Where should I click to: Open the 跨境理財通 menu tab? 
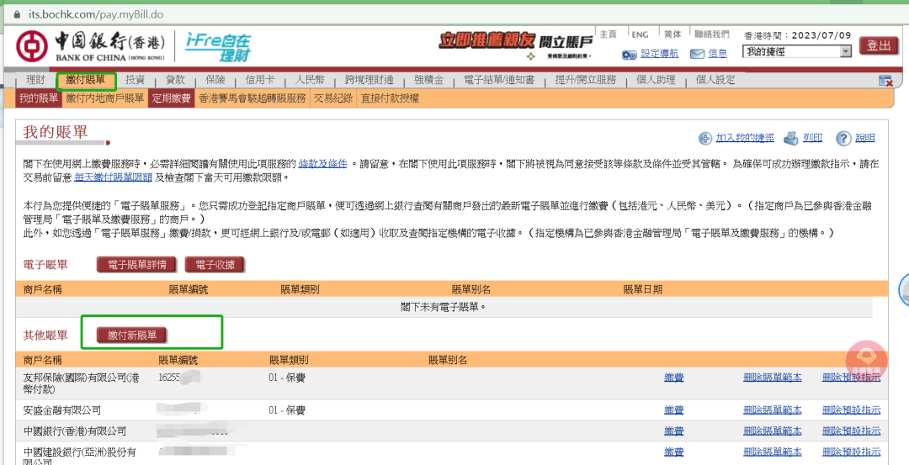click(369, 80)
